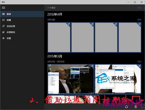Viewport: 145px width, 110px height.
Task: Uncheck the third grey thumbnail's checkmark
Action: (116, 24)
